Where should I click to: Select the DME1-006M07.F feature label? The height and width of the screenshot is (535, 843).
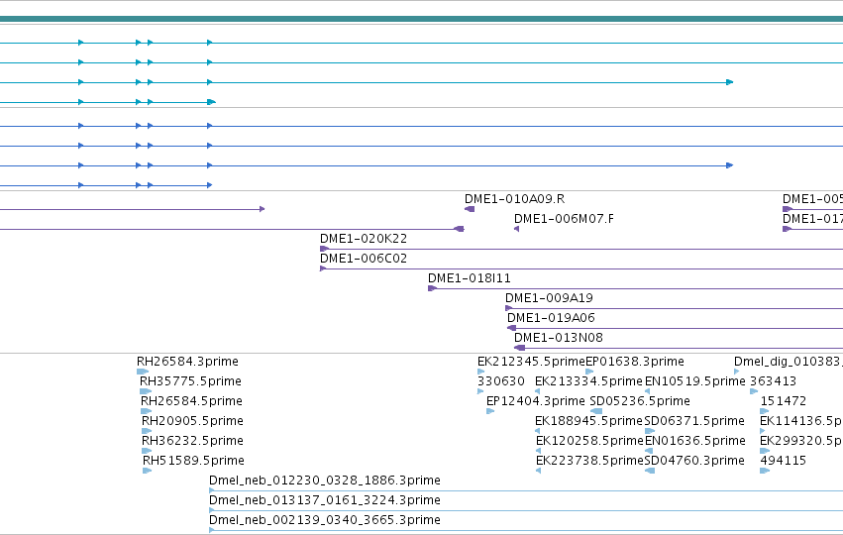click(564, 219)
